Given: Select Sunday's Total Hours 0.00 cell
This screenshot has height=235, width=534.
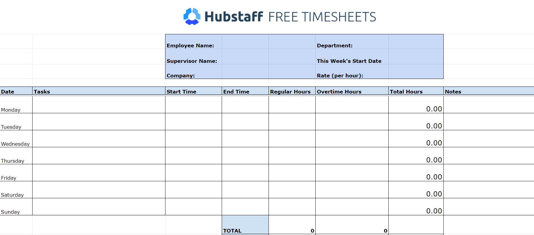Looking at the screenshot, I should [416, 207].
